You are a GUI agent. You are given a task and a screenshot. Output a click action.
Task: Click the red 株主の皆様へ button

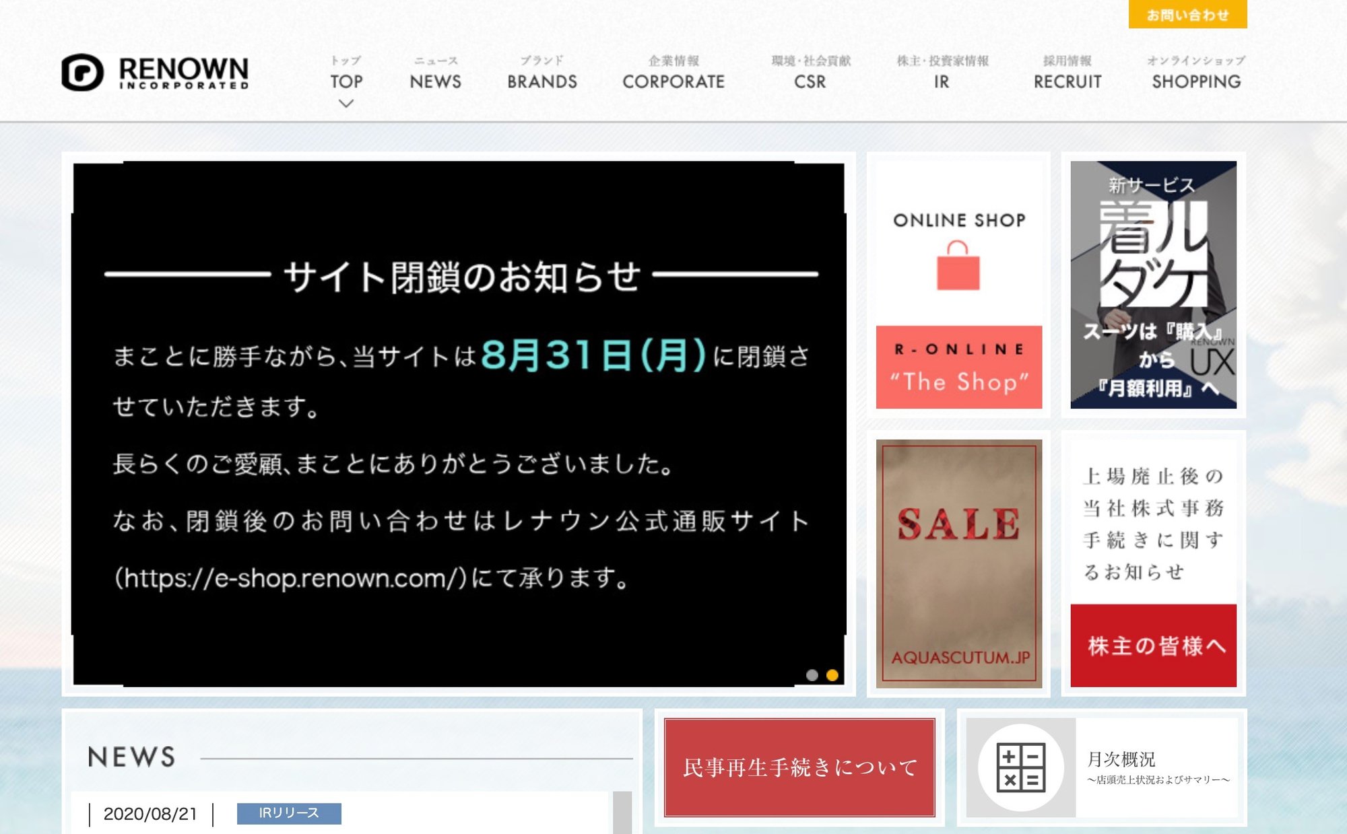[1153, 646]
